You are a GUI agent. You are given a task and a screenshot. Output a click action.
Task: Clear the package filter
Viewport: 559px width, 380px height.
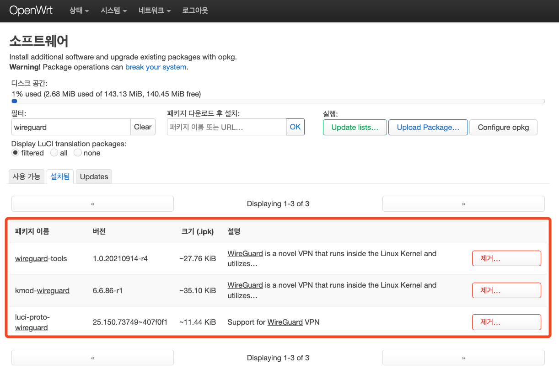coord(143,127)
